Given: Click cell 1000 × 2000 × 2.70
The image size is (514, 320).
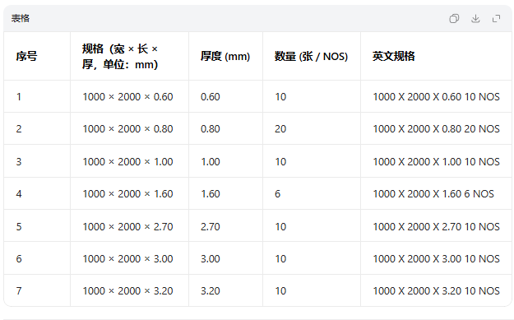Looking at the screenshot, I should [x=127, y=226].
